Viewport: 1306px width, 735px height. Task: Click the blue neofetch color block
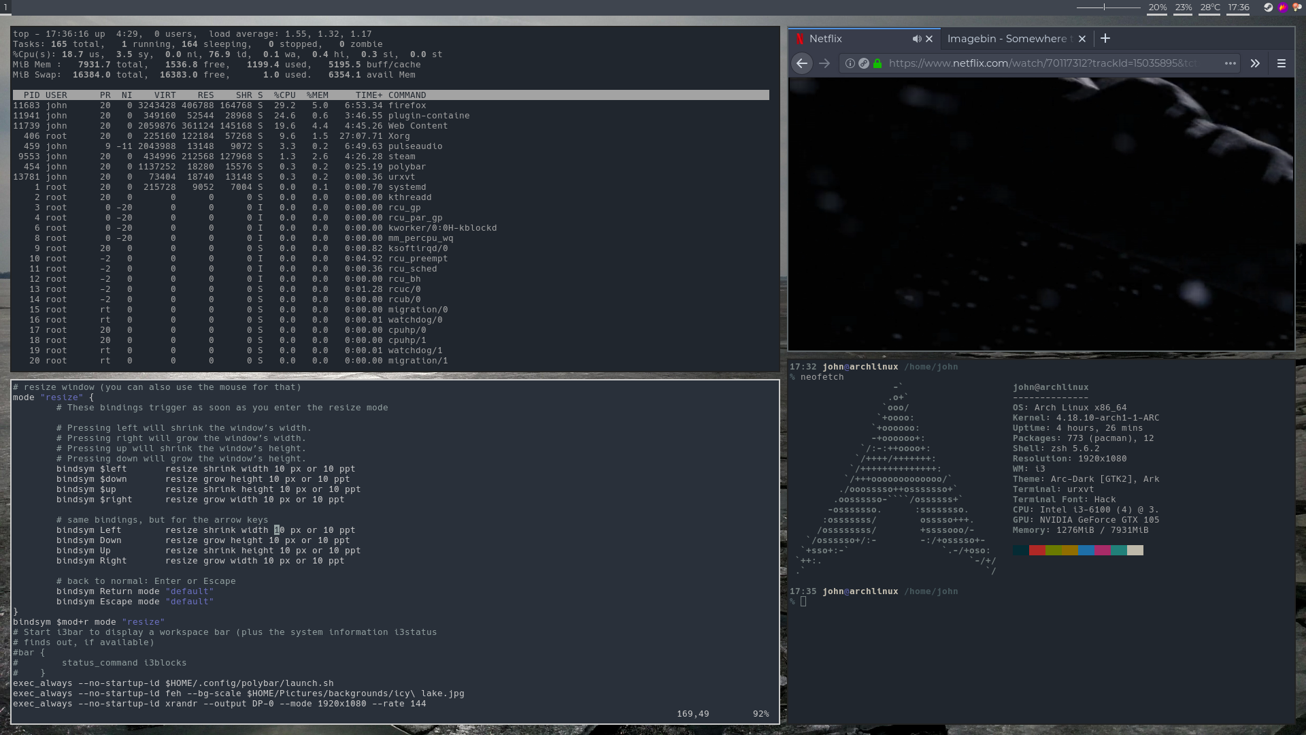tap(1086, 550)
